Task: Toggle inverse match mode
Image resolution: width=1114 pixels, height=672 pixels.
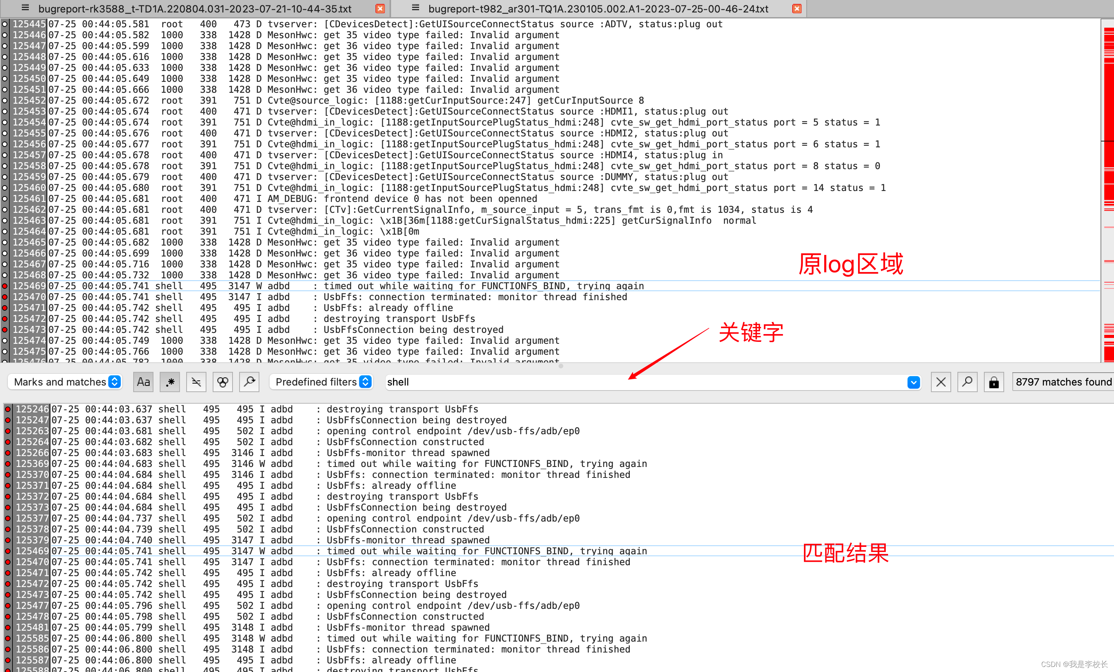Action: [x=196, y=382]
